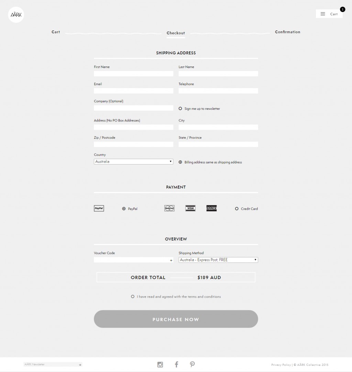Click the AMEX card icon
Screen dimensions: 352x372
coord(211,208)
